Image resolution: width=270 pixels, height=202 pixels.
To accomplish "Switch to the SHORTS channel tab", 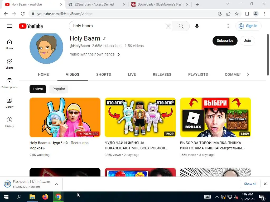I will coord(103,74).
